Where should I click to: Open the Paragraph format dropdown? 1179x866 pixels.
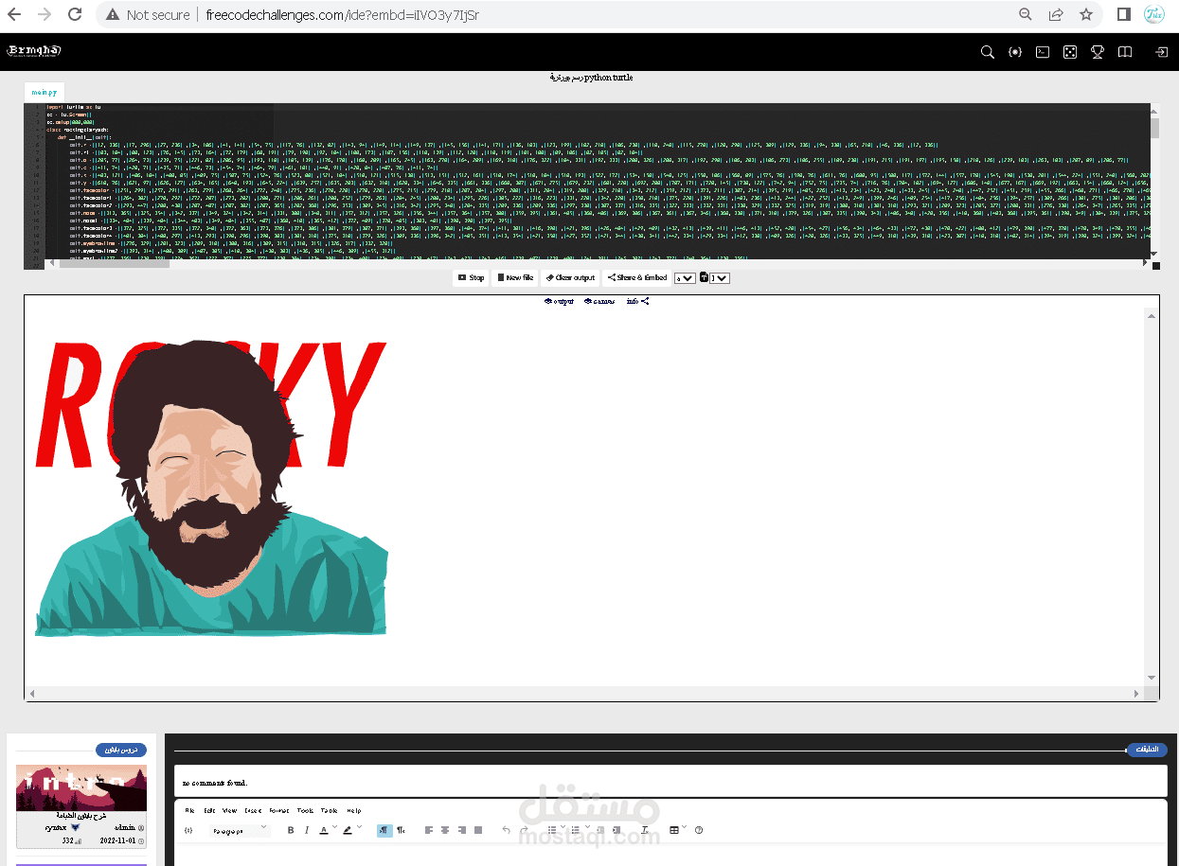coord(239,830)
